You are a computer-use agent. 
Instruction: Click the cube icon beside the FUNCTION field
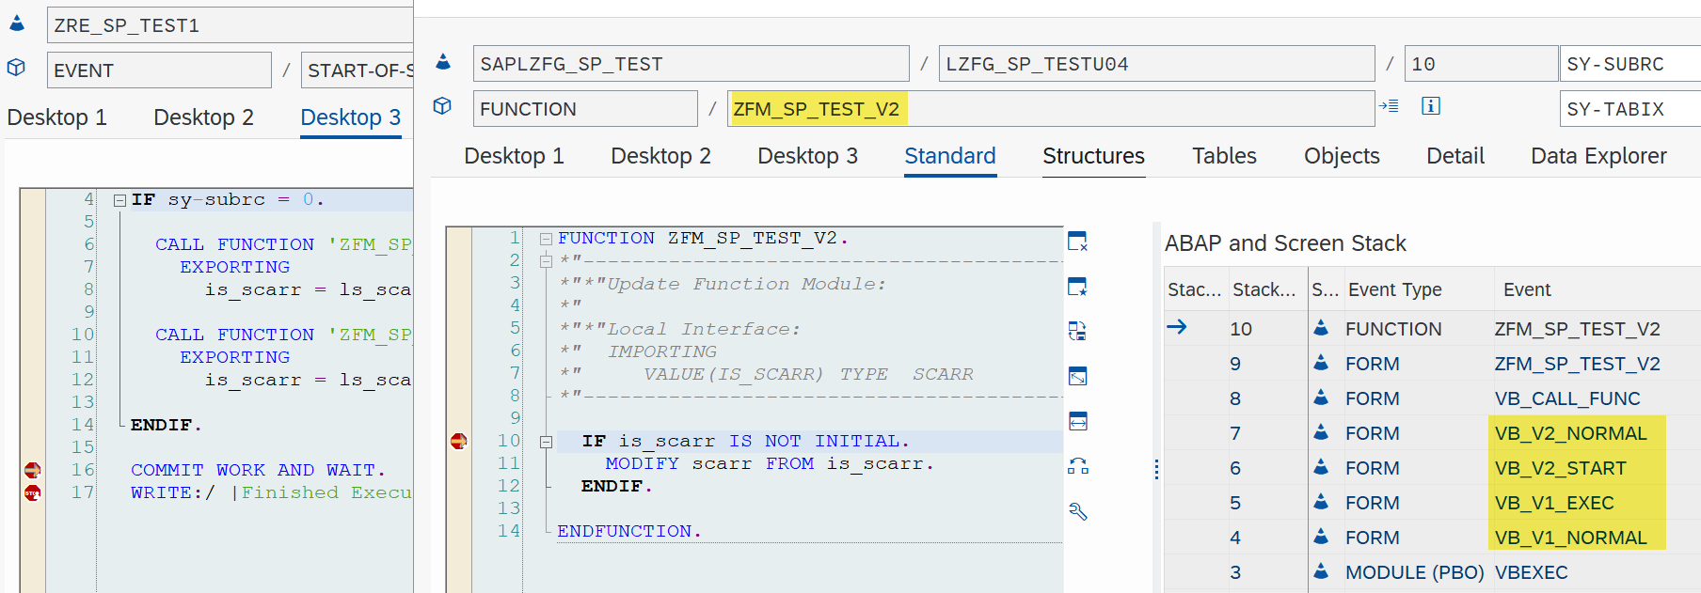coord(442,106)
